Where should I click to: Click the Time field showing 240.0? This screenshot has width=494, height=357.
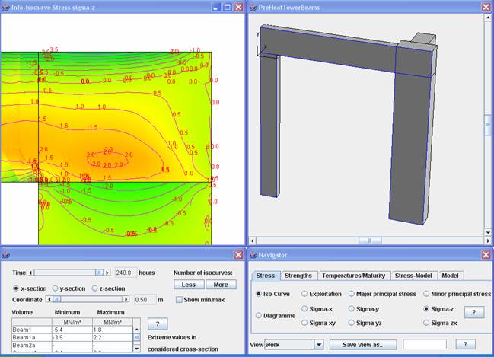126,273
